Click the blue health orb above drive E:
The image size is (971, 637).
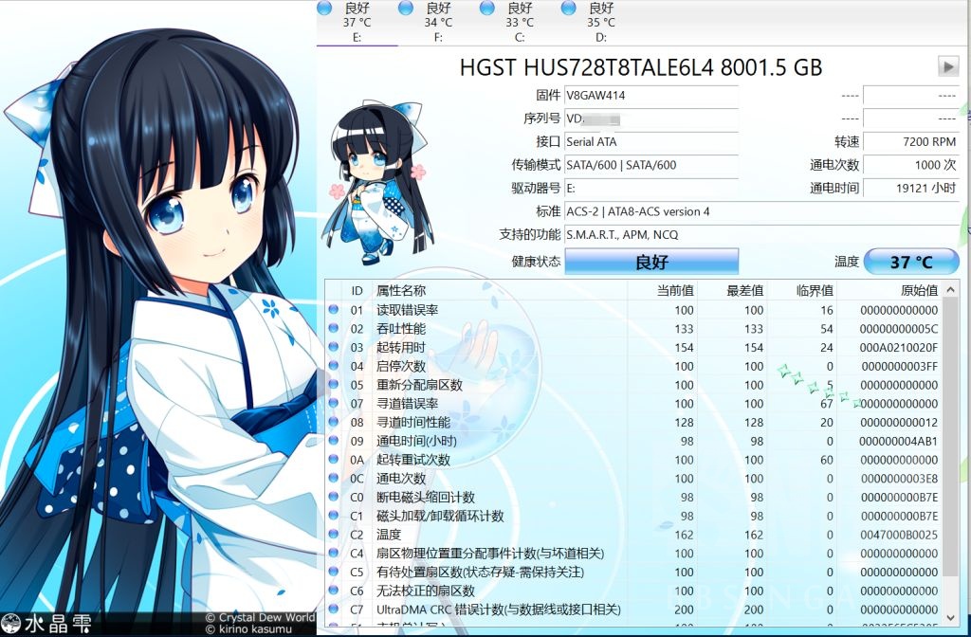[324, 8]
